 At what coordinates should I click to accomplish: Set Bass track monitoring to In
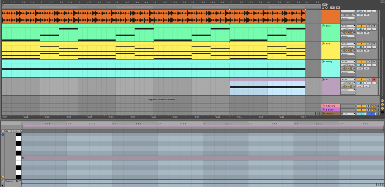343,33
